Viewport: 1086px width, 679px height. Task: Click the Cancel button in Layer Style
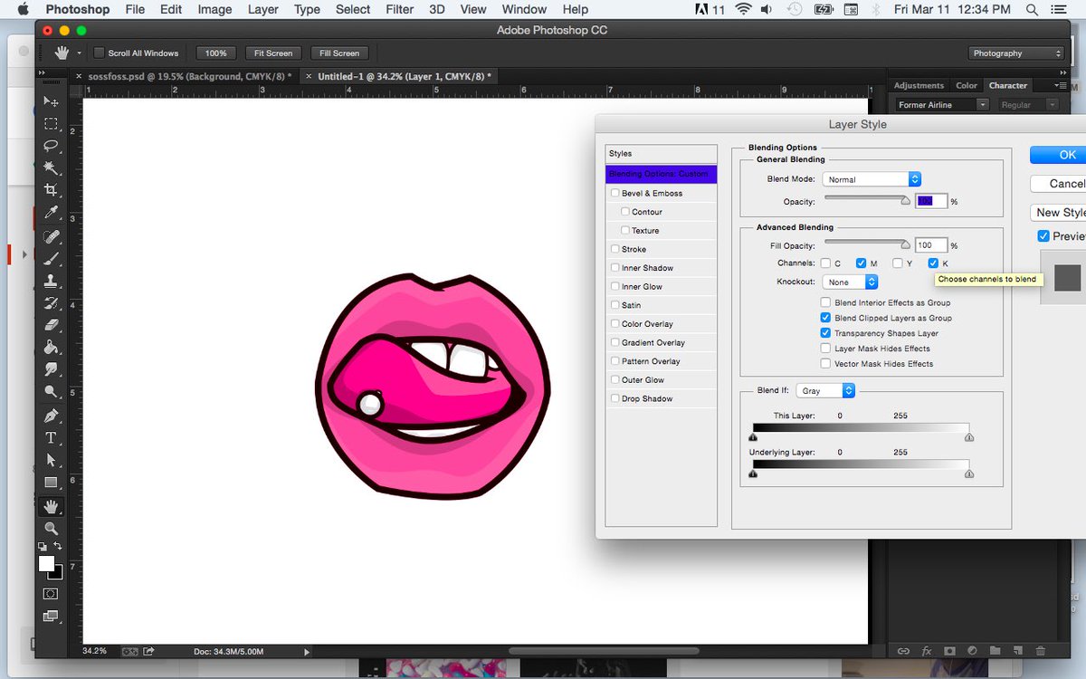pyautogui.click(x=1058, y=184)
